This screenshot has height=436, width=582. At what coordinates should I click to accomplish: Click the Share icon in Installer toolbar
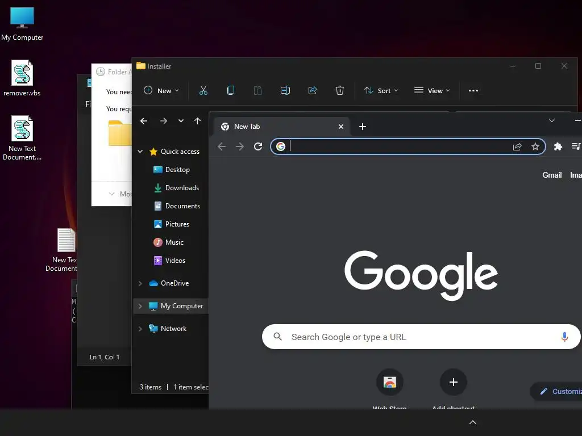tap(313, 90)
